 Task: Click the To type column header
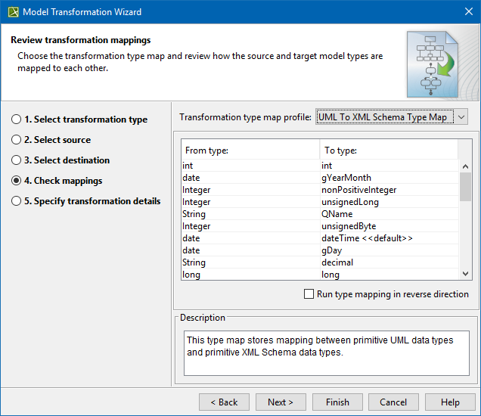point(389,151)
